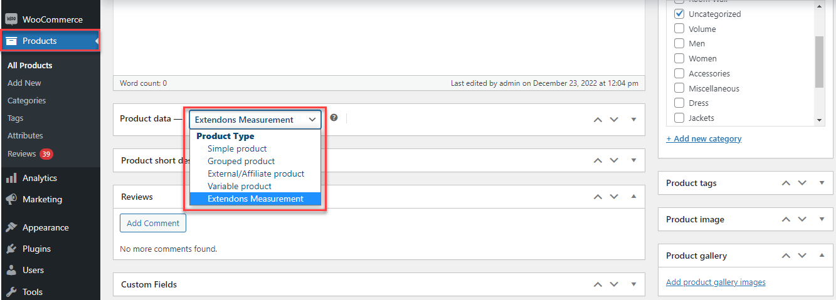Image resolution: width=836 pixels, height=300 pixels.
Task: Click the Appearance paintbrush icon
Action: (x=11, y=227)
